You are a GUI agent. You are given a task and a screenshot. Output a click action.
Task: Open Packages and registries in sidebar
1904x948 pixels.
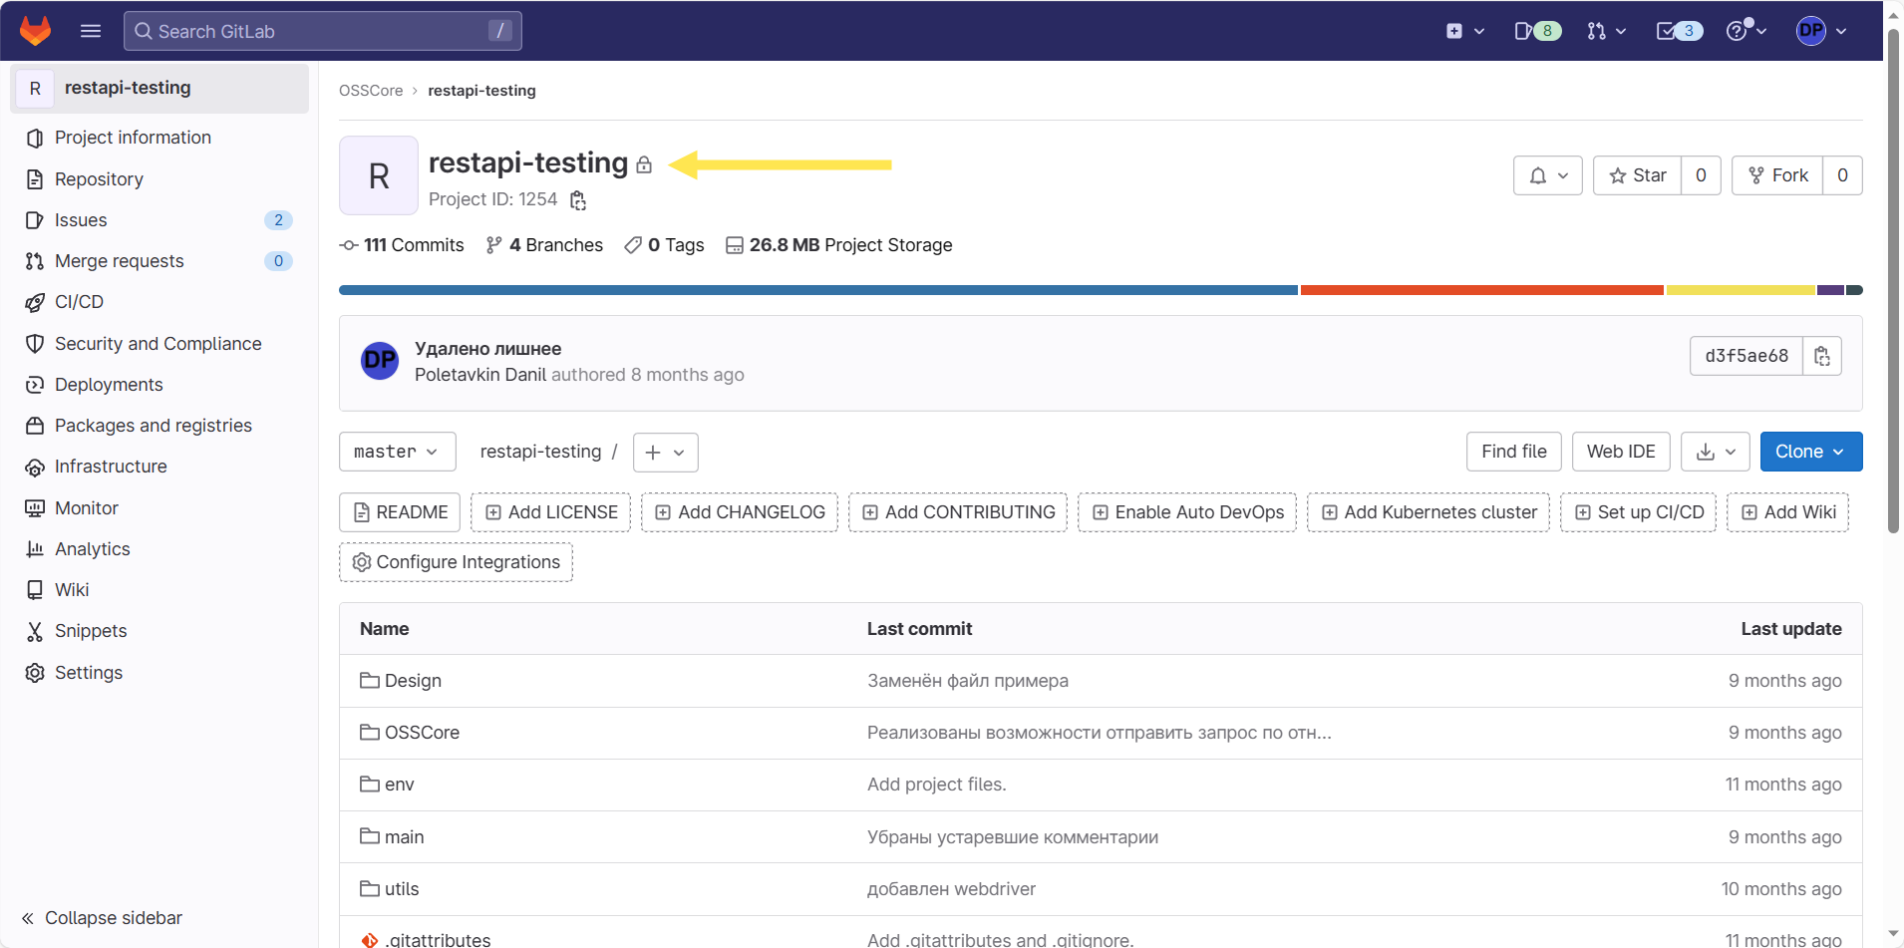tap(159, 426)
